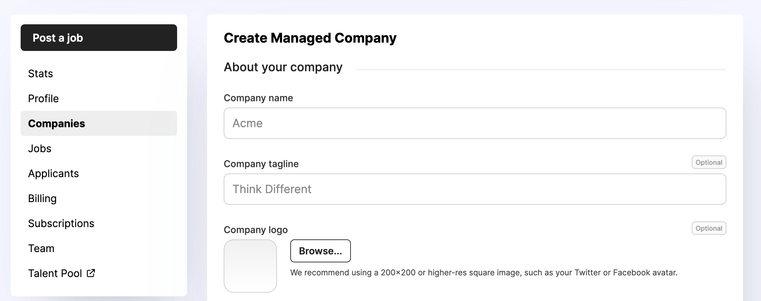761x301 pixels.
Task: Open the Jobs sidebar item
Action: tap(40, 149)
